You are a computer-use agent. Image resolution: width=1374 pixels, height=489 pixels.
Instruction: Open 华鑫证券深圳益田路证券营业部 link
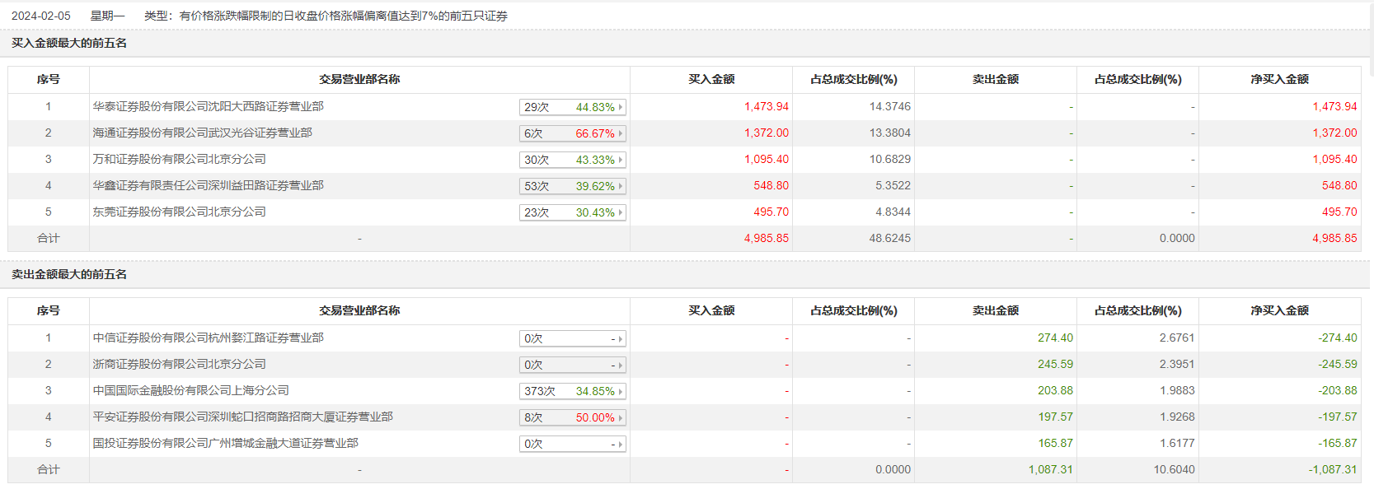(208, 186)
